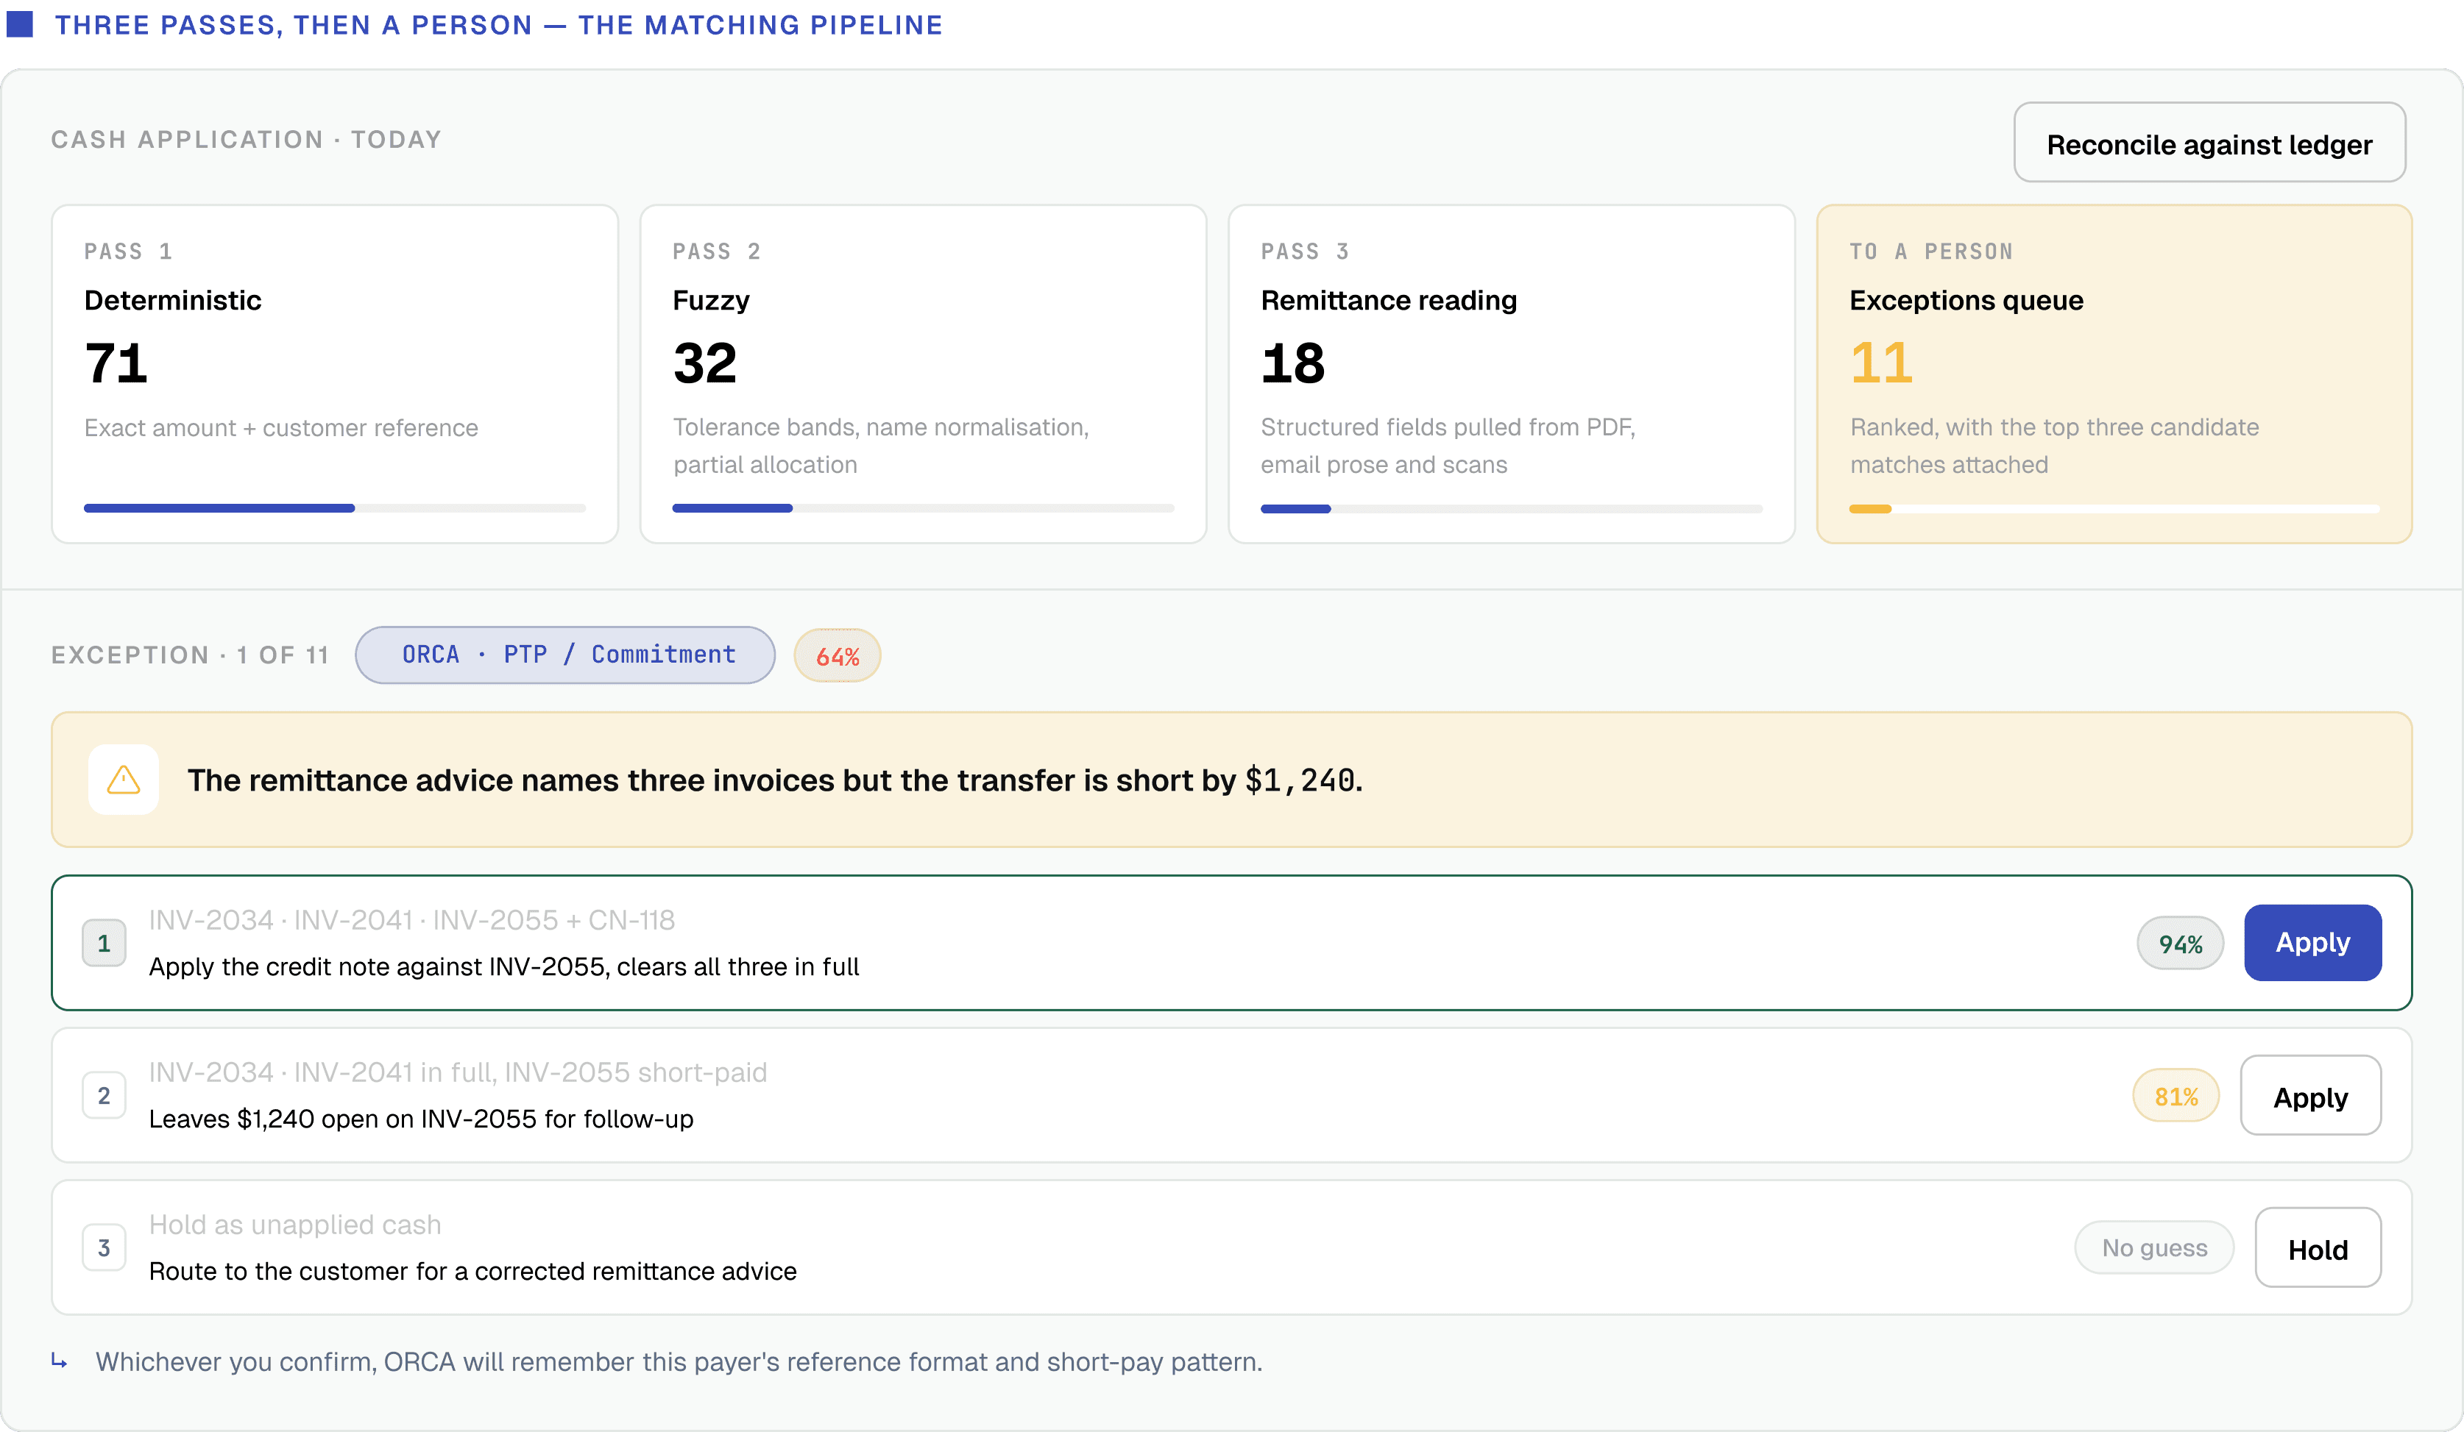
Task: Click the Remittance reading progress bar
Action: tap(1512, 508)
